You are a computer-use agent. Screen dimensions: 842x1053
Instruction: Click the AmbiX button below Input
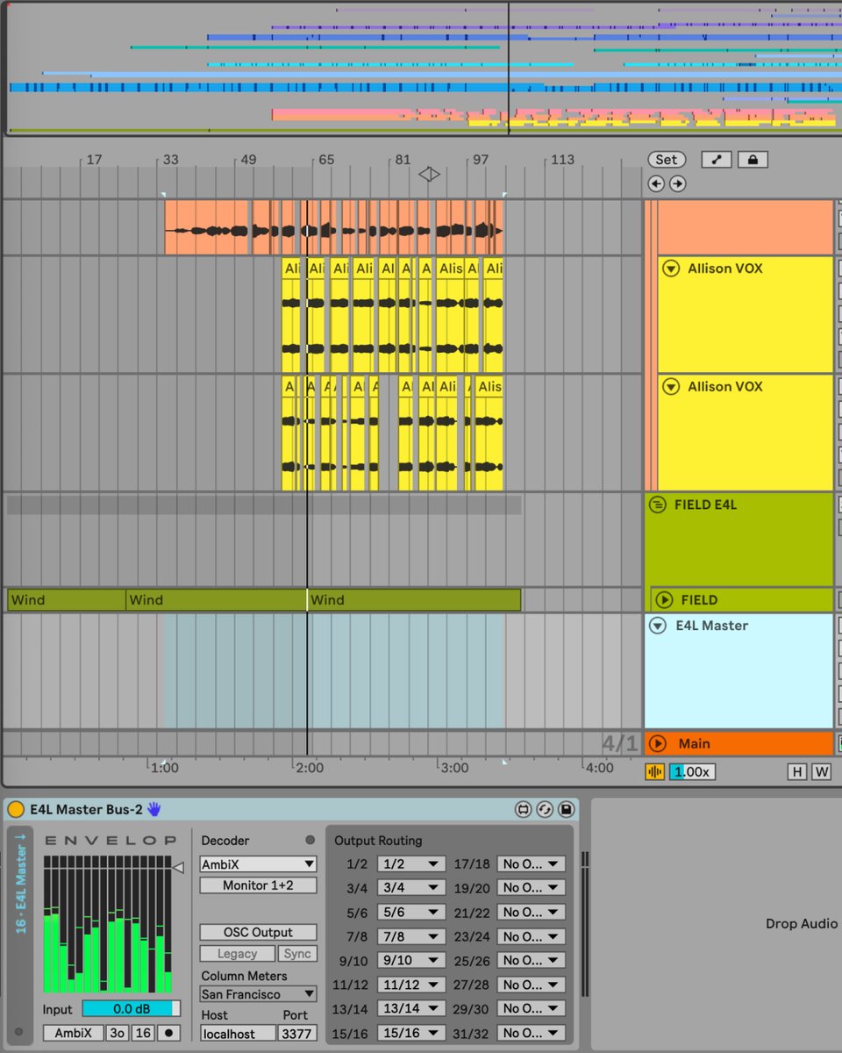[x=74, y=1033]
